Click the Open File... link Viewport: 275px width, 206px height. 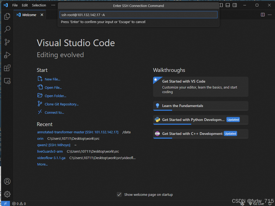tap(53, 88)
